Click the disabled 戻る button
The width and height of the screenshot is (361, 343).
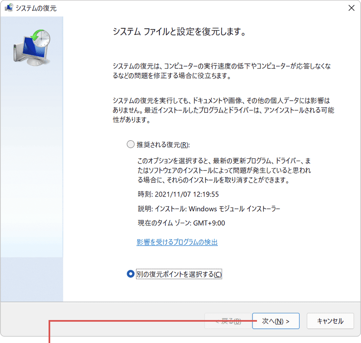point(228,321)
